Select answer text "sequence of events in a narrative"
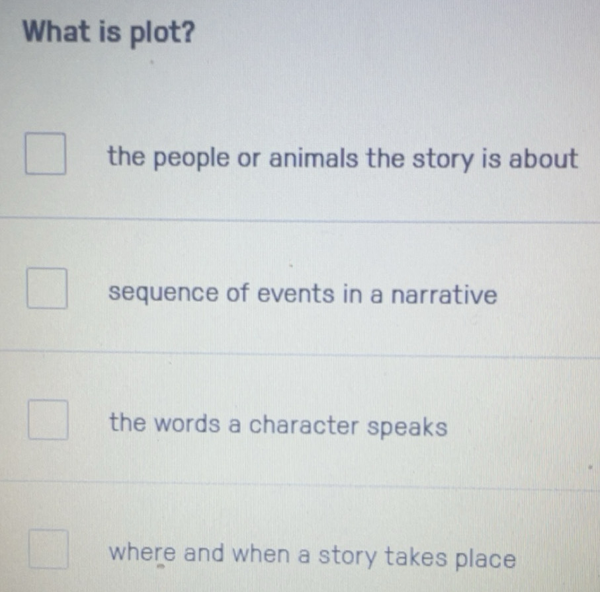Viewport: 600px width, 592px height. [x=303, y=294]
